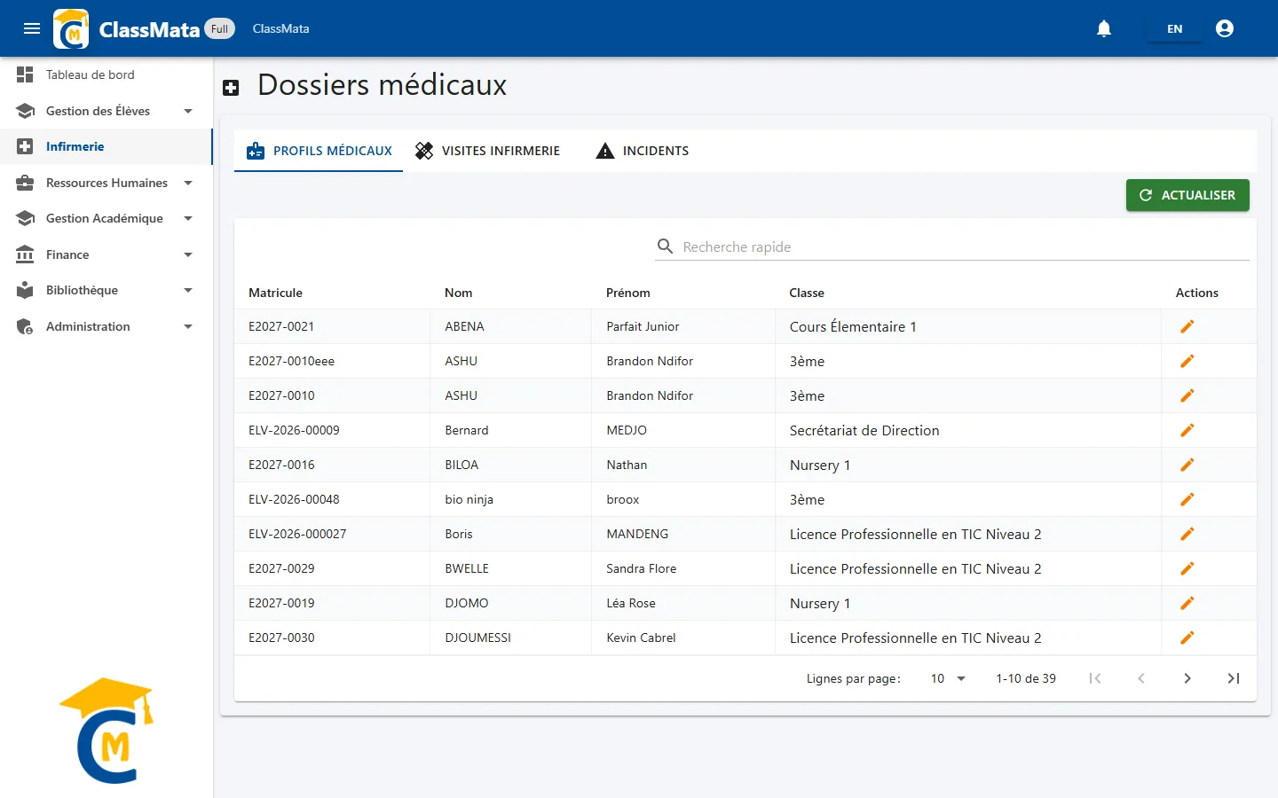Edit the profile for matricule E2027-0010eee

click(1187, 361)
